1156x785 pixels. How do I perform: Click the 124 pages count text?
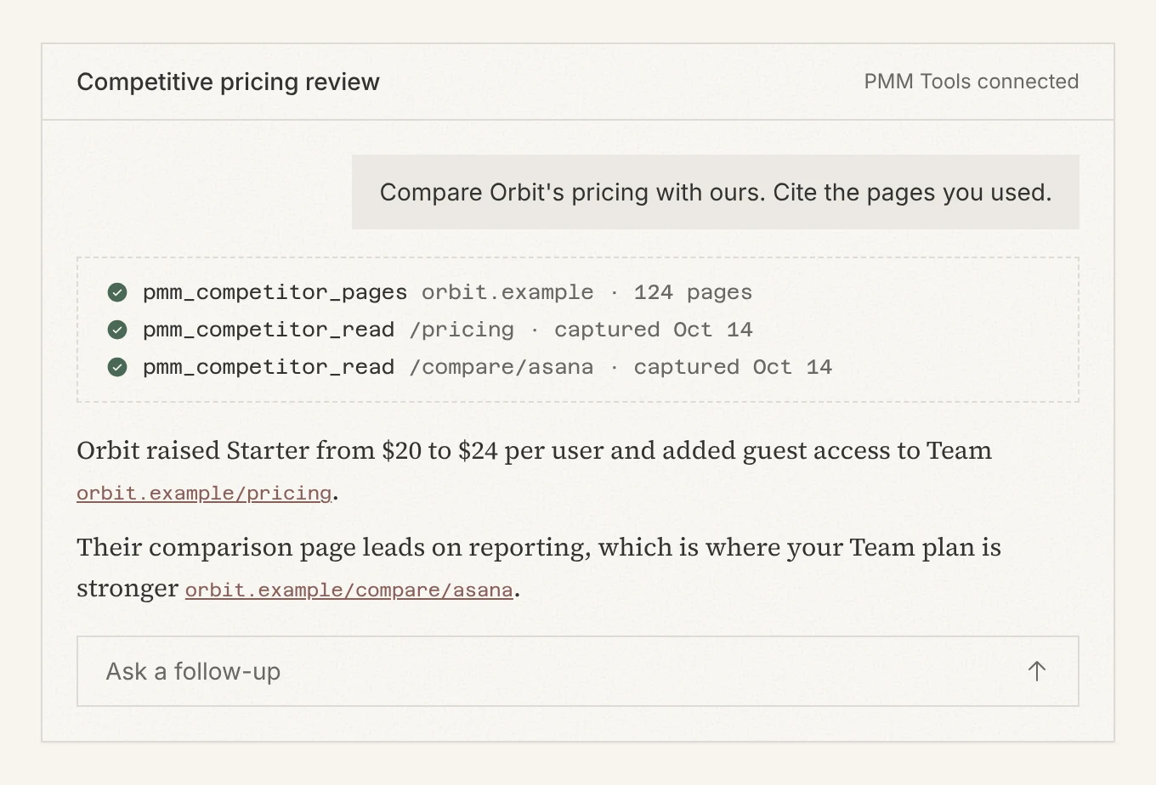click(x=693, y=292)
